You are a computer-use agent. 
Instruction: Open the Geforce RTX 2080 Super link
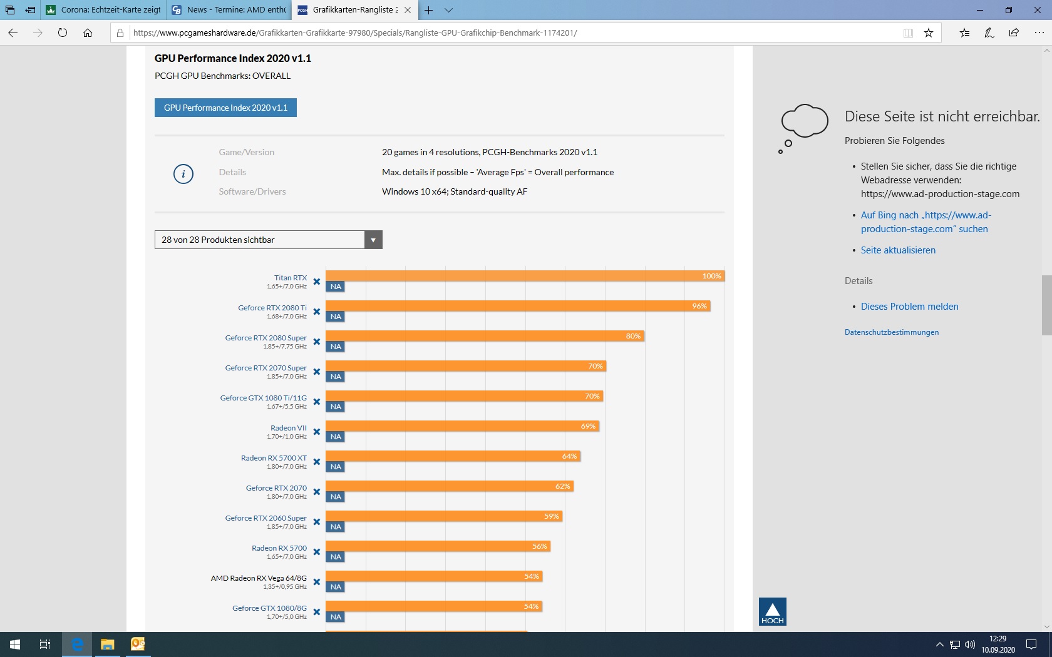(x=266, y=338)
